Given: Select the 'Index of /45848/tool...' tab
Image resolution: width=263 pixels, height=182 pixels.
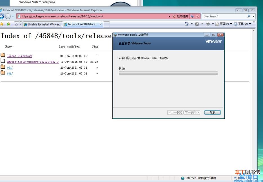Looking at the screenshot, I should pos(81,24).
